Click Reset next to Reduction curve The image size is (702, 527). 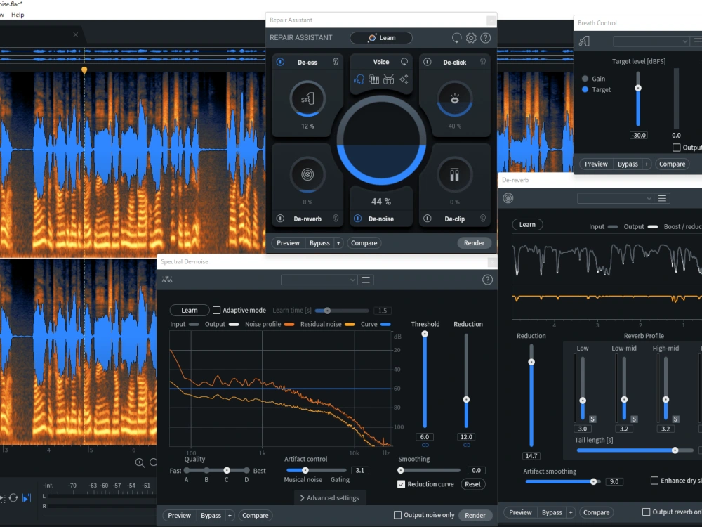[x=472, y=484]
